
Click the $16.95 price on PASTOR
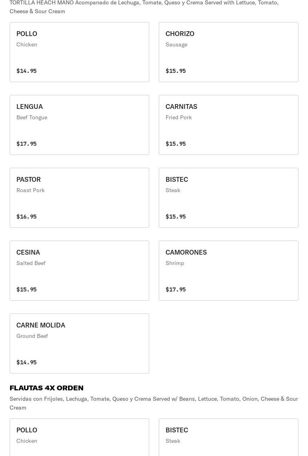tap(26, 217)
